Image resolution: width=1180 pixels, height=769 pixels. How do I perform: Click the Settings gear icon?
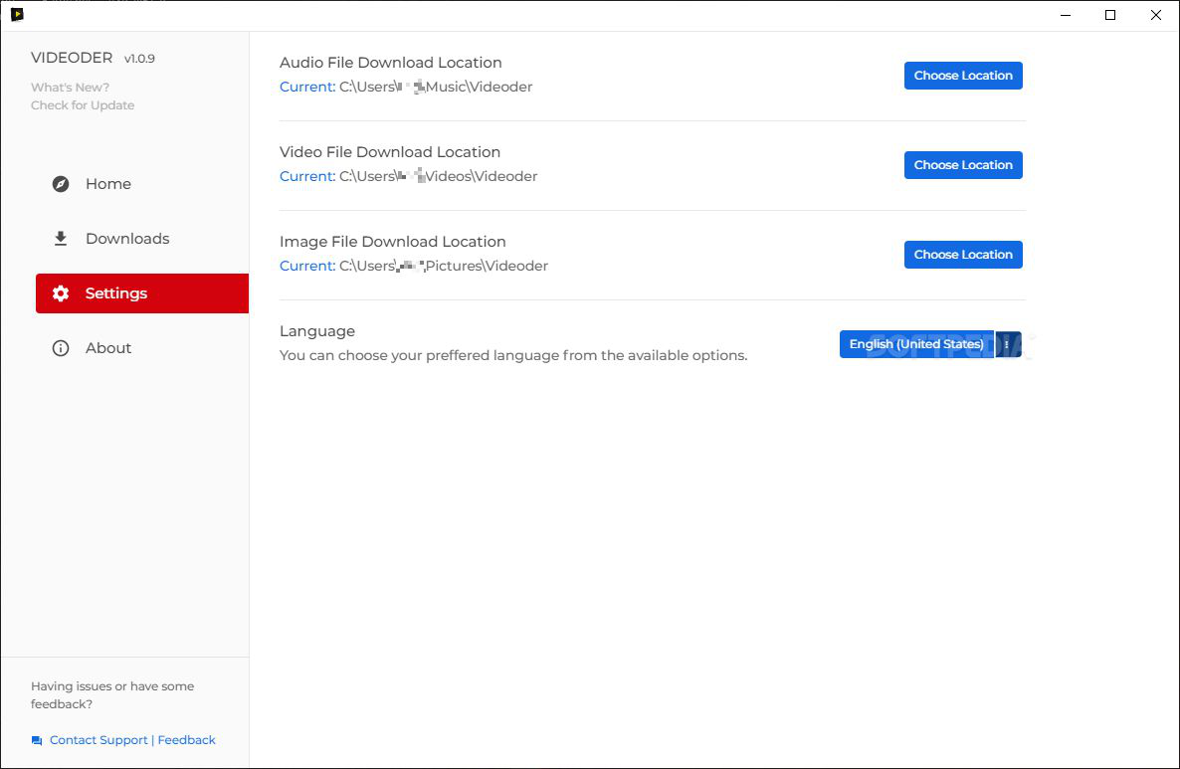tap(61, 293)
